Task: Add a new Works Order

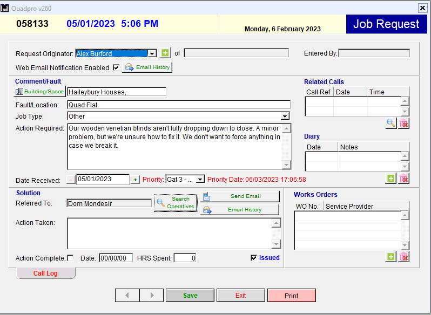Action: coord(391,257)
